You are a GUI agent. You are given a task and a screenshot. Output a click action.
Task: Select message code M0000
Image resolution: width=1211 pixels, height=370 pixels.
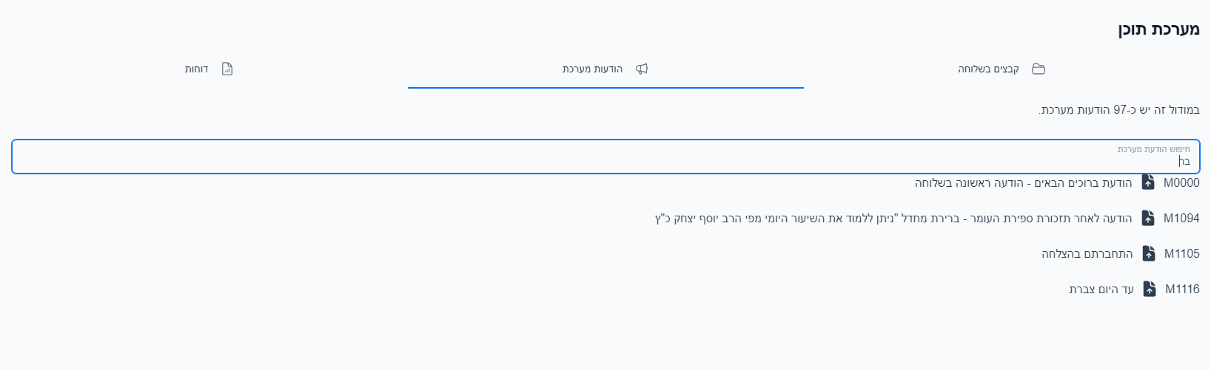tap(1181, 183)
